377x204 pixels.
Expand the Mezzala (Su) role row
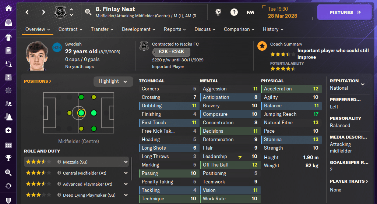point(126,162)
